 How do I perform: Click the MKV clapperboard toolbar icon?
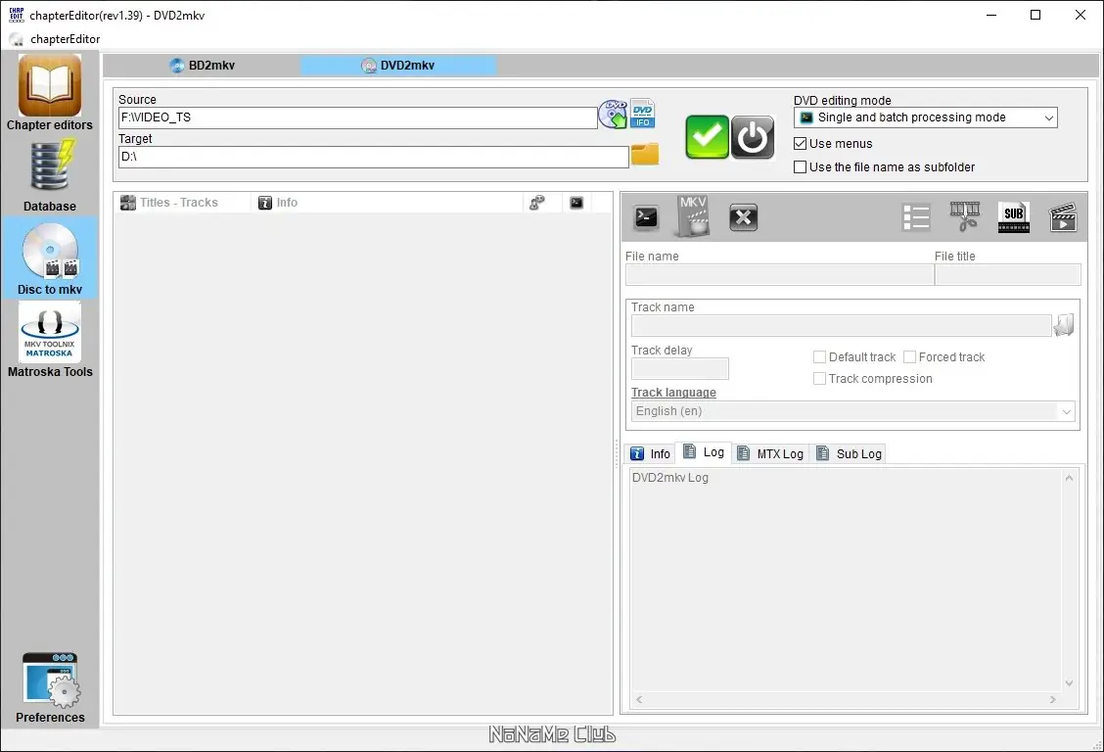tap(693, 216)
